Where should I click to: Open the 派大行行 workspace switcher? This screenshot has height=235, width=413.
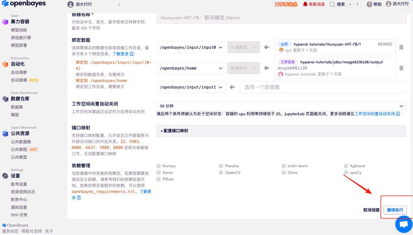[94, 5]
